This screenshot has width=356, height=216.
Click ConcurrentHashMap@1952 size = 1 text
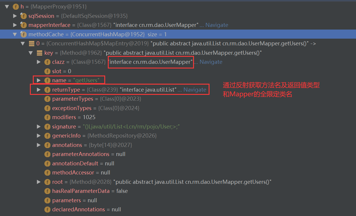(118, 34)
